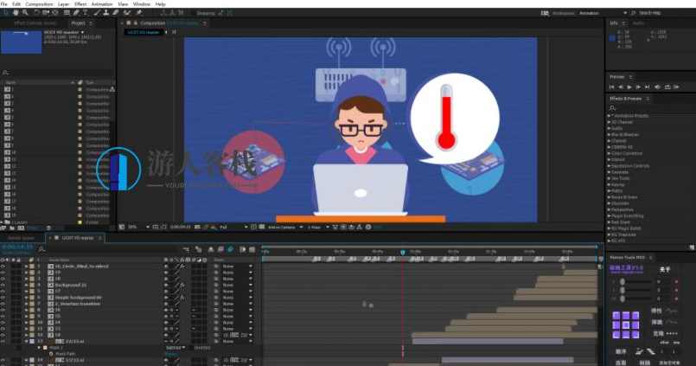The image size is (696, 366).
Task: Toggle visibility of the first timeline layer
Action: pyautogui.click(x=3, y=266)
